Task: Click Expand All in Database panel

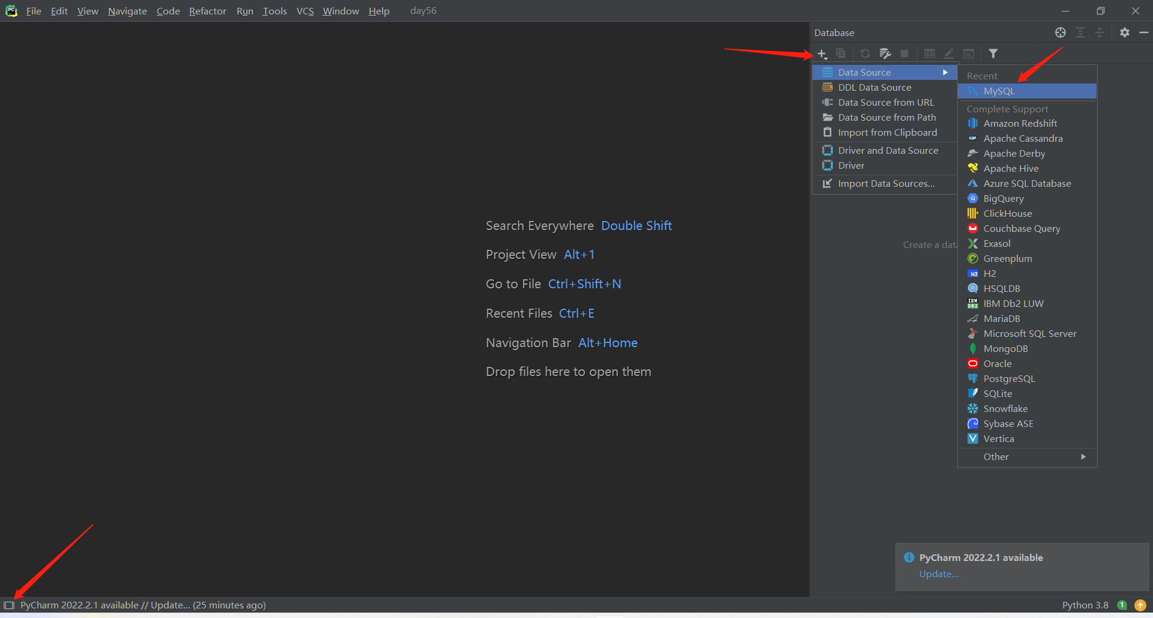Action: pos(1080,32)
